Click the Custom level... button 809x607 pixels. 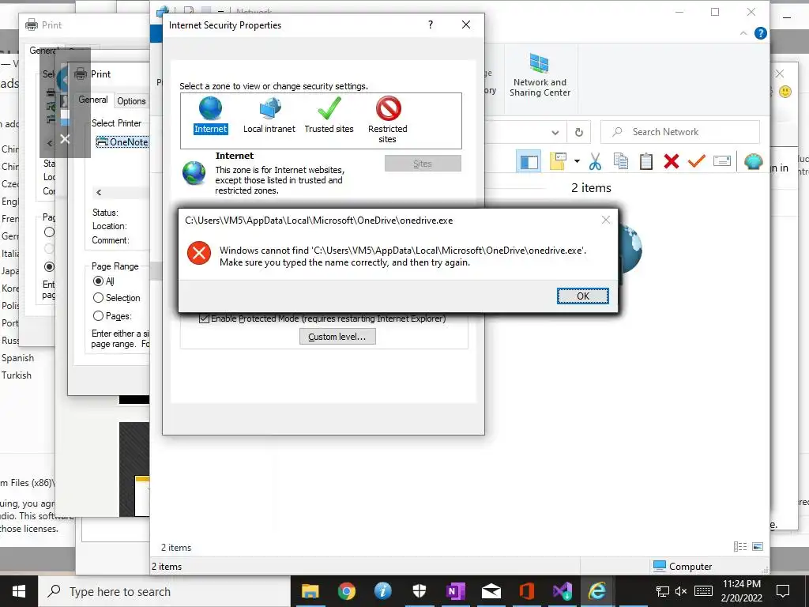(337, 337)
